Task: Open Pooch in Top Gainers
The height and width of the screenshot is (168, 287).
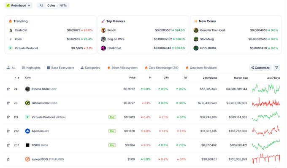Action: [112, 30]
